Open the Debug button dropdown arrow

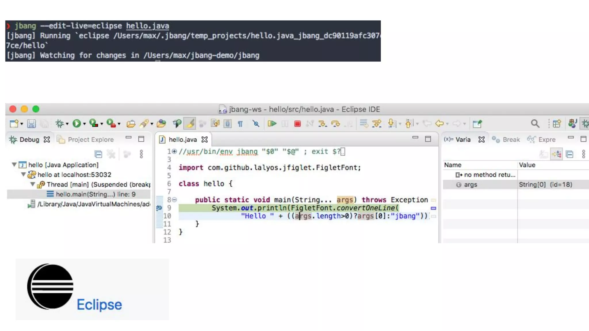pyautogui.click(x=67, y=124)
